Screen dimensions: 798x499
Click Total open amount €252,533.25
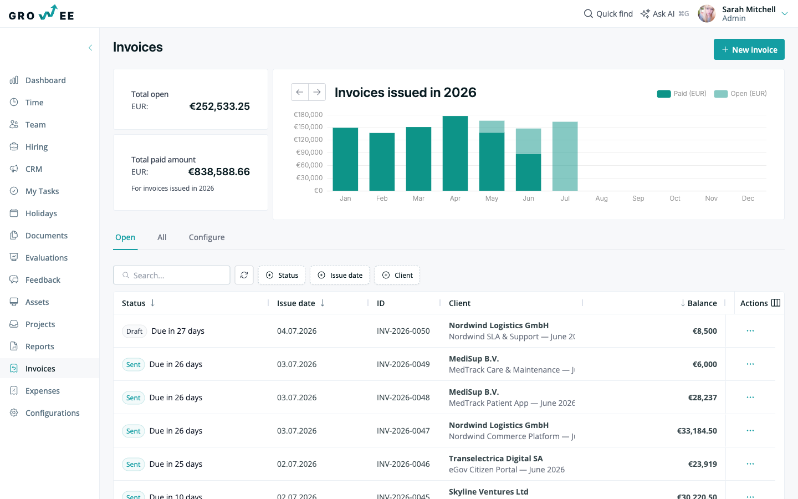click(220, 106)
